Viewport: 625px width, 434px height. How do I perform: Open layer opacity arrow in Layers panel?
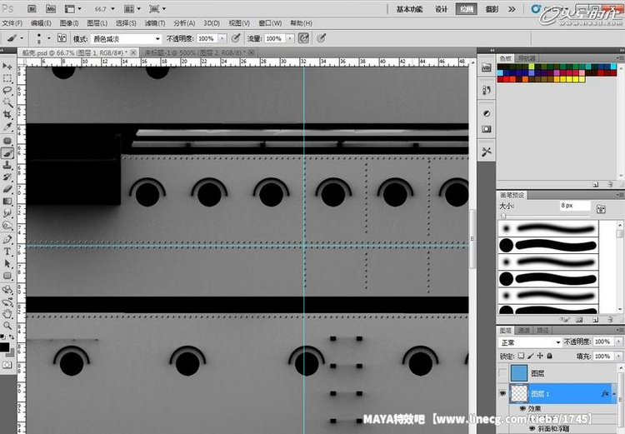pos(617,342)
